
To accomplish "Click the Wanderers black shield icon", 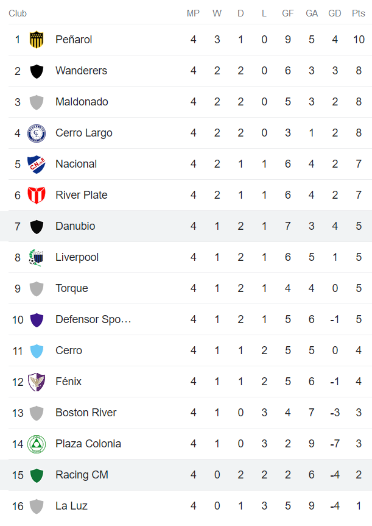I will tap(37, 71).
